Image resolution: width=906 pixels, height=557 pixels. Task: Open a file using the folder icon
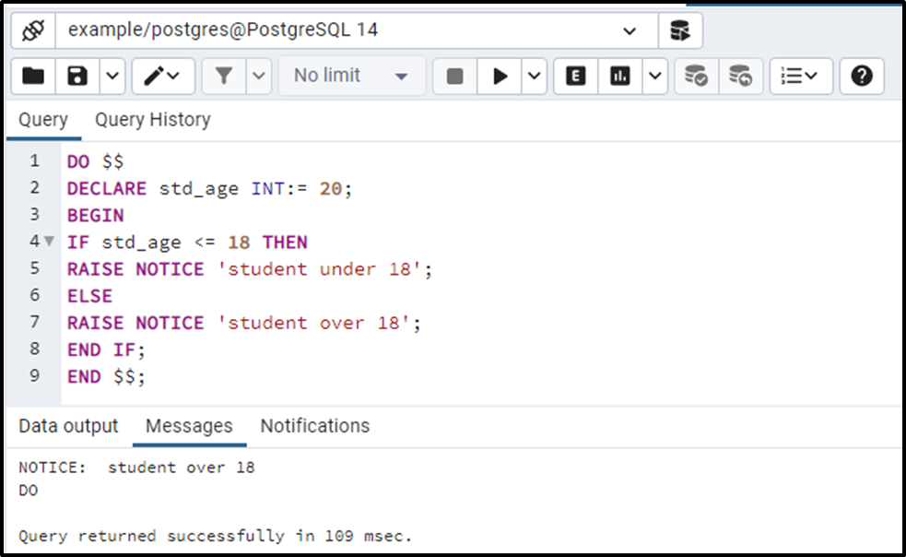click(x=33, y=76)
